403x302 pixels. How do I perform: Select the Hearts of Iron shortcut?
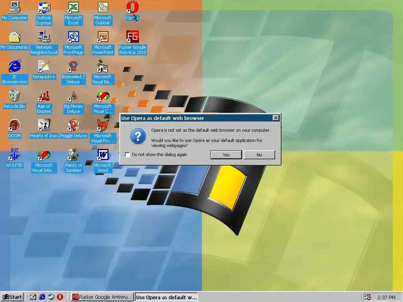pos(44,129)
